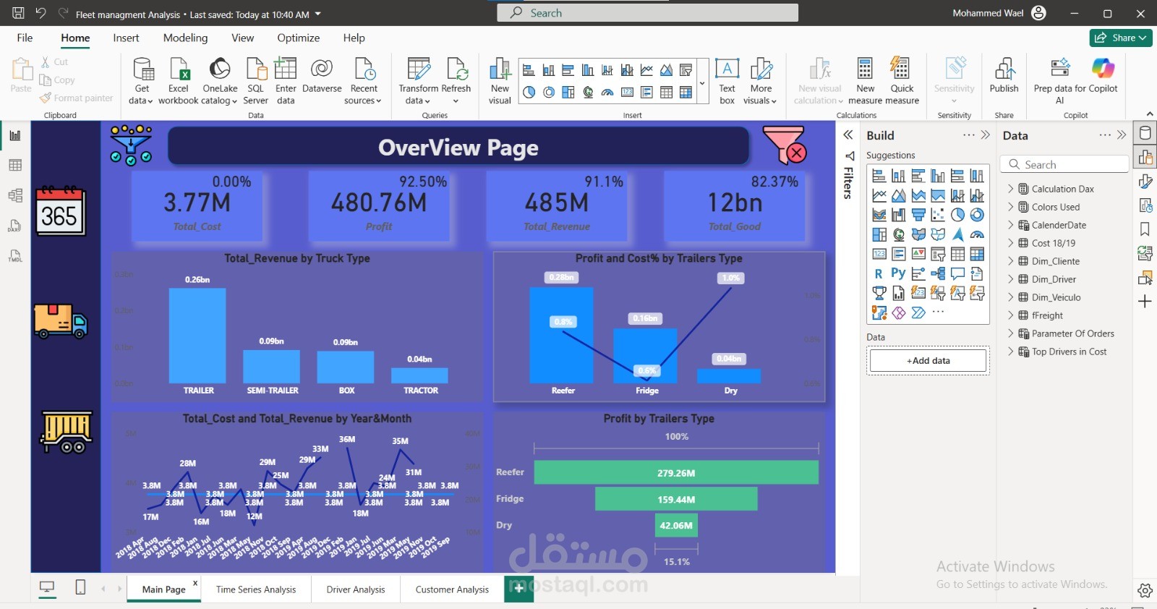Choose the gauge visual in Build pane
The width and height of the screenshot is (1157, 609).
977,234
